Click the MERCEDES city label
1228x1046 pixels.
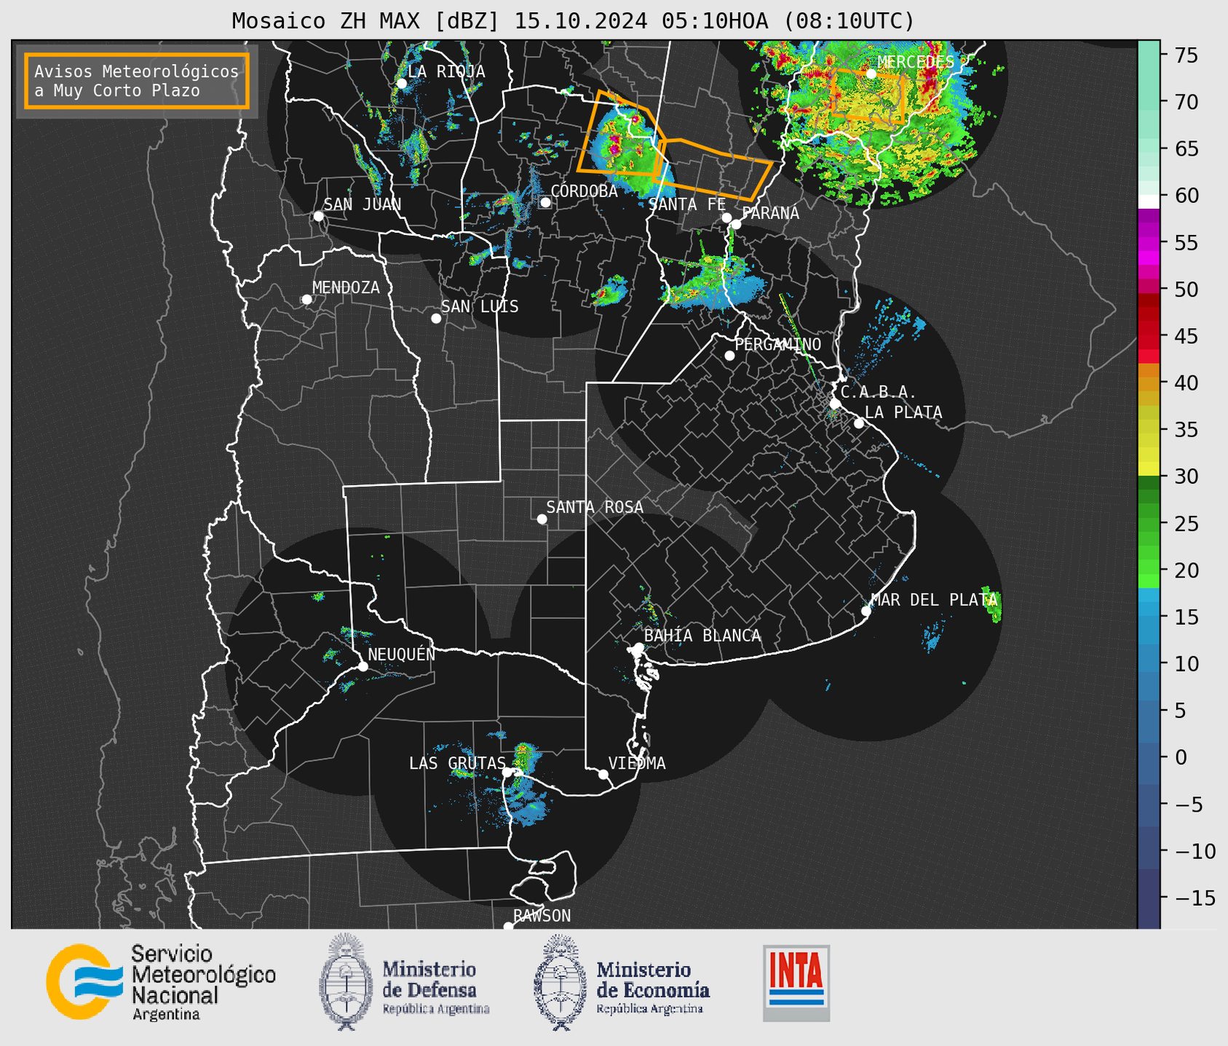[916, 62]
